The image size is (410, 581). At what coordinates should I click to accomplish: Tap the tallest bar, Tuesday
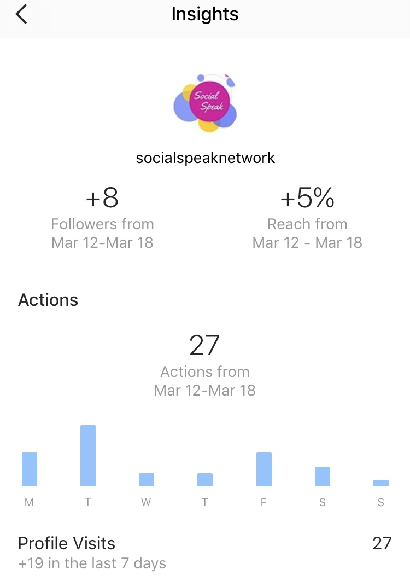click(x=88, y=456)
